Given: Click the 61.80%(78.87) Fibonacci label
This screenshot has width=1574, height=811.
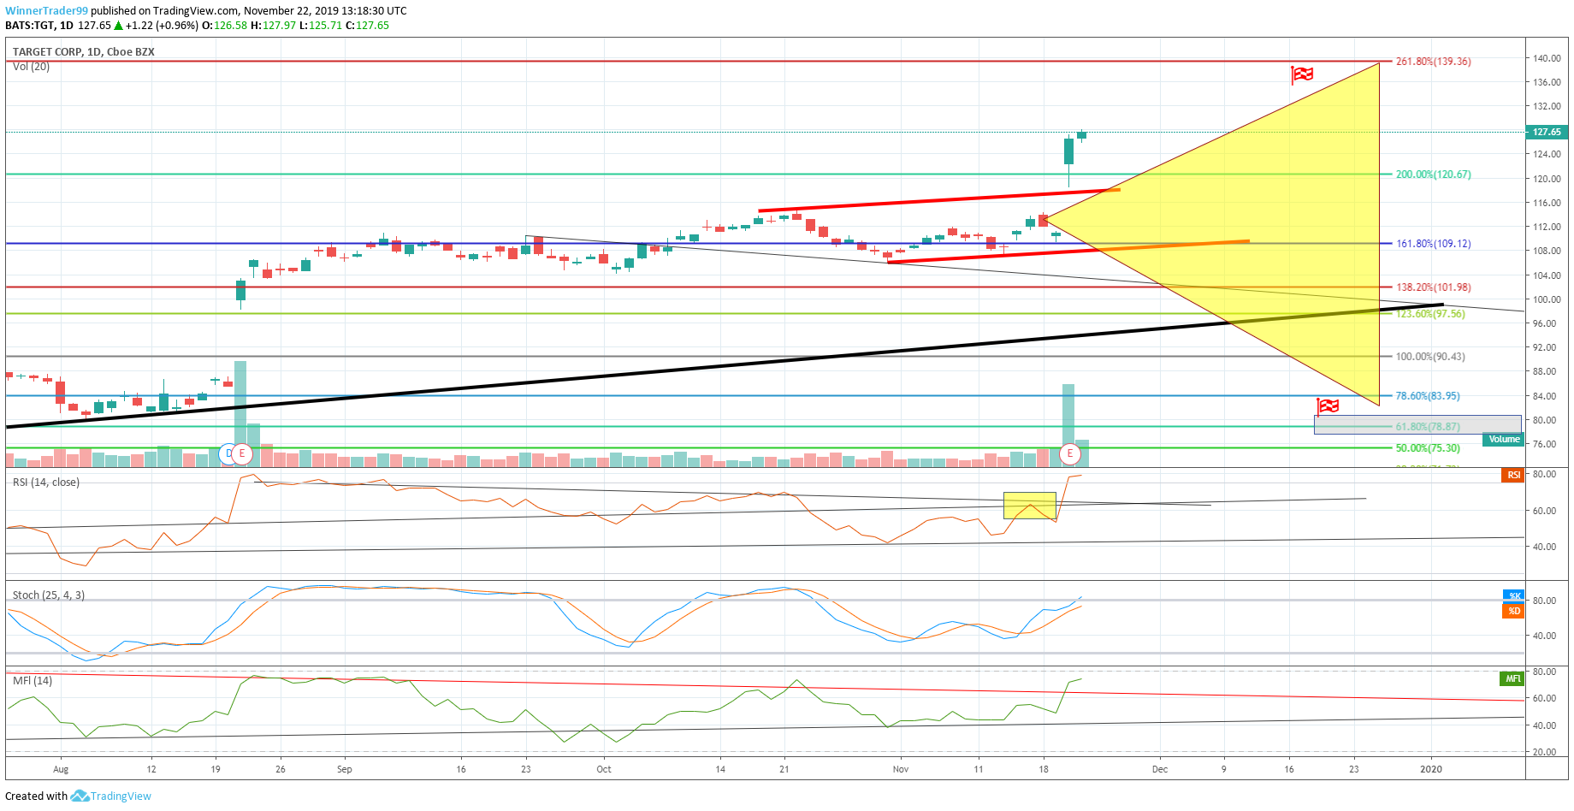Looking at the screenshot, I should 1428,427.
